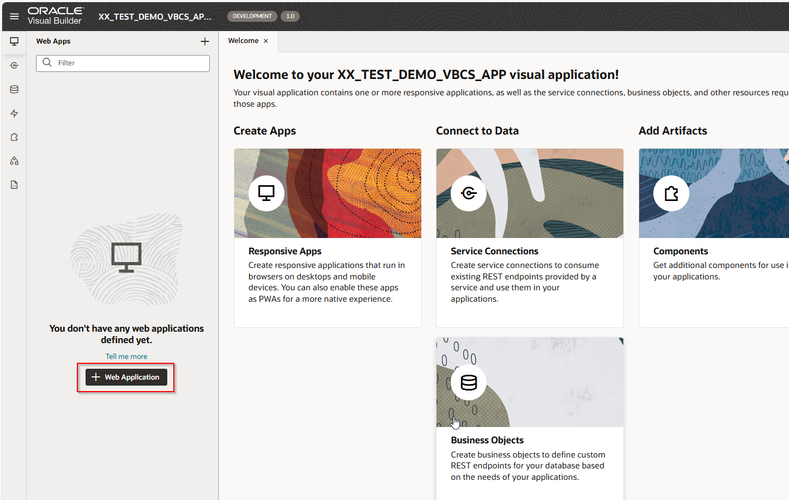Select the Service Connections sidebar icon

pos(14,65)
